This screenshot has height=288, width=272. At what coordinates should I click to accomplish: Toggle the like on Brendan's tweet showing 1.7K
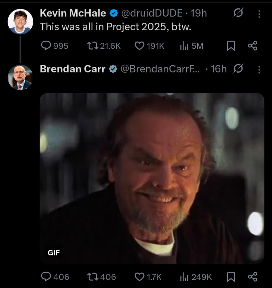point(141,277)
